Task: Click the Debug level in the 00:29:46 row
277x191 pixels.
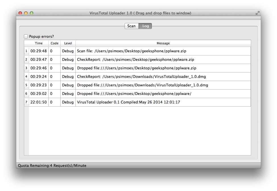Action: click(x=68, y=68)
